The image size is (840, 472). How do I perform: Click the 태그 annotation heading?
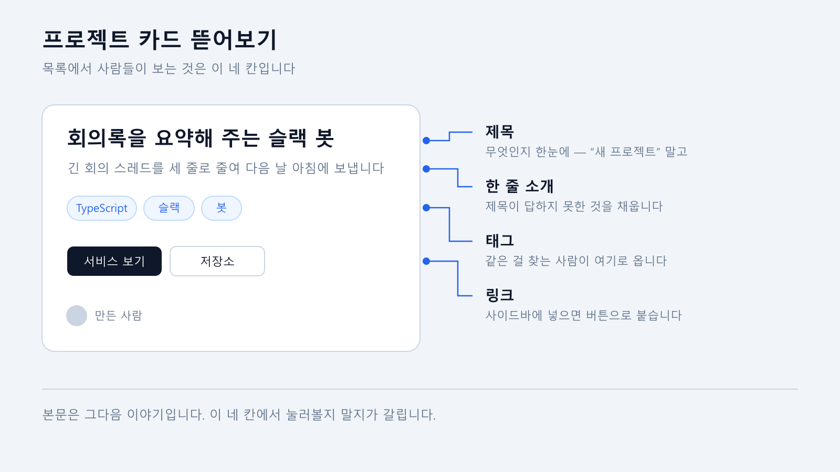pyautogui.click(x=500, y=241)
